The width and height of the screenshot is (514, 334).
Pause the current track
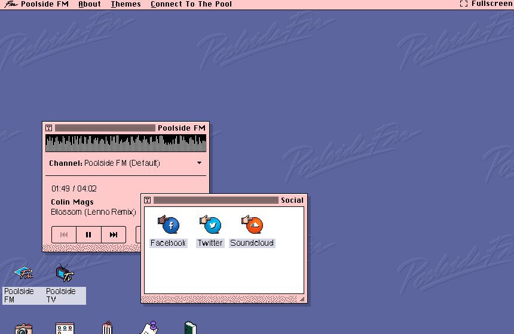pos(88,234)
